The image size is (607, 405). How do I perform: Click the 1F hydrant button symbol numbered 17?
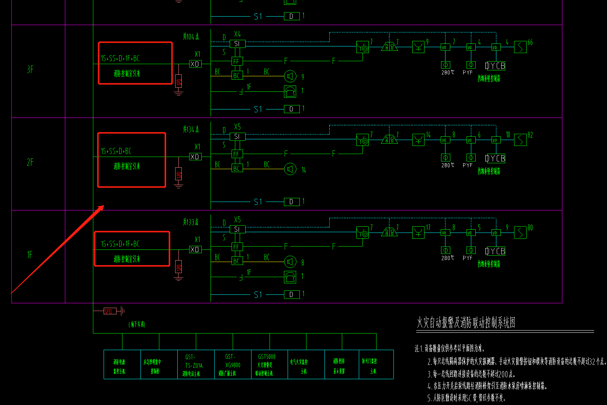[x=418, y=233]
